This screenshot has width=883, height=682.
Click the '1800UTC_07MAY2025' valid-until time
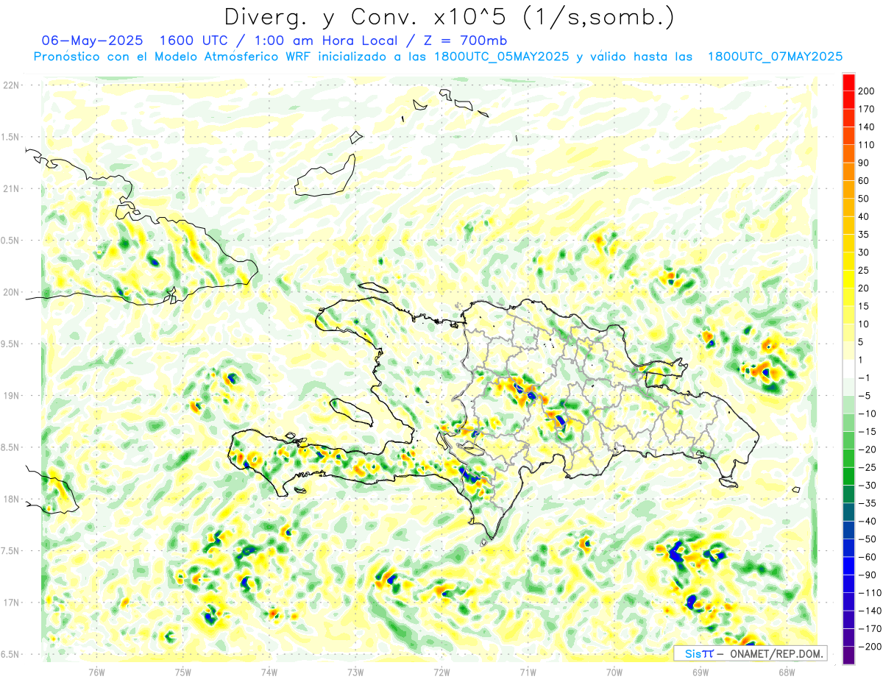775,57
